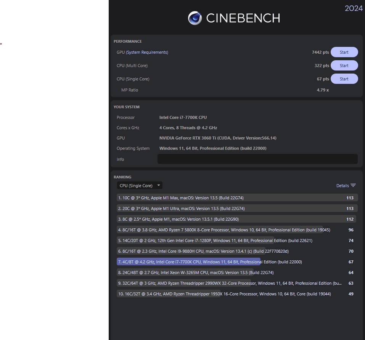This screenshot has height=340, width=365.
Task: Start the GPU benchmark test
Action: (x=344, y=52)
